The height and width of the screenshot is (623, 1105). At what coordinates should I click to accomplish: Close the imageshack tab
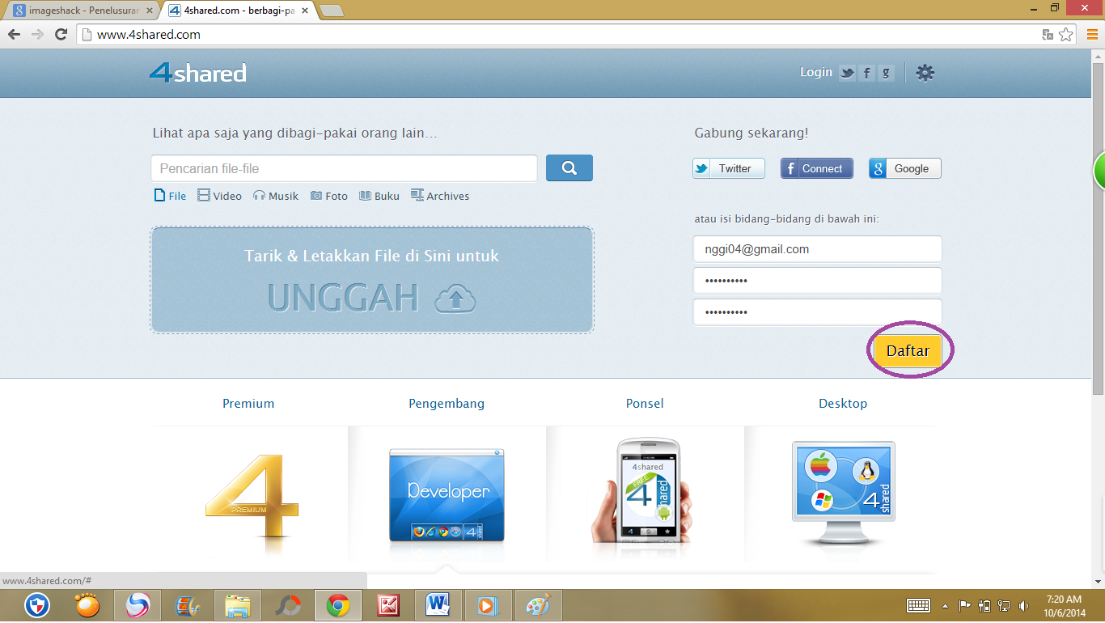[x=149, y=11]
